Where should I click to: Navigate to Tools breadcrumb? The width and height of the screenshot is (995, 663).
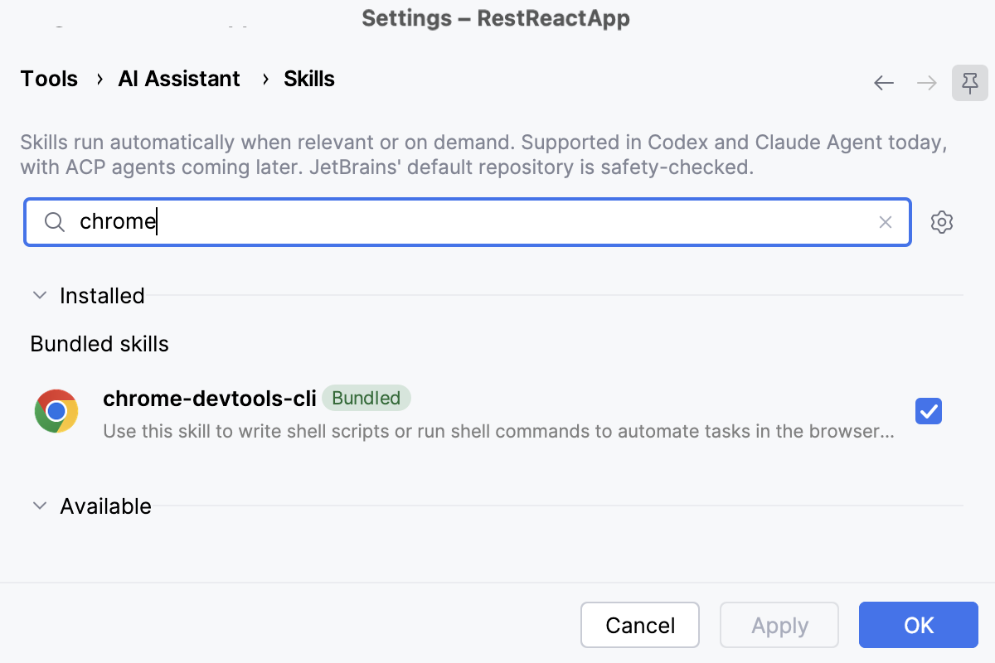click(x=49, y=79)
